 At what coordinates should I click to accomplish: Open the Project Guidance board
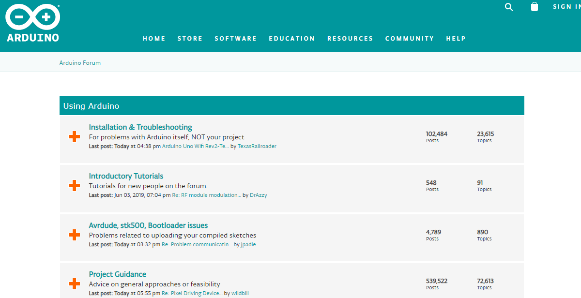(x=117, y=274)
